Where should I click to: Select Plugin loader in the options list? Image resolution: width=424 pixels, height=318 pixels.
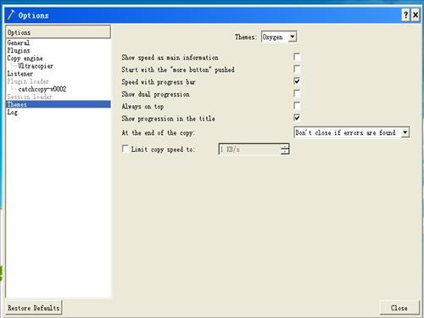click(28, 81)
